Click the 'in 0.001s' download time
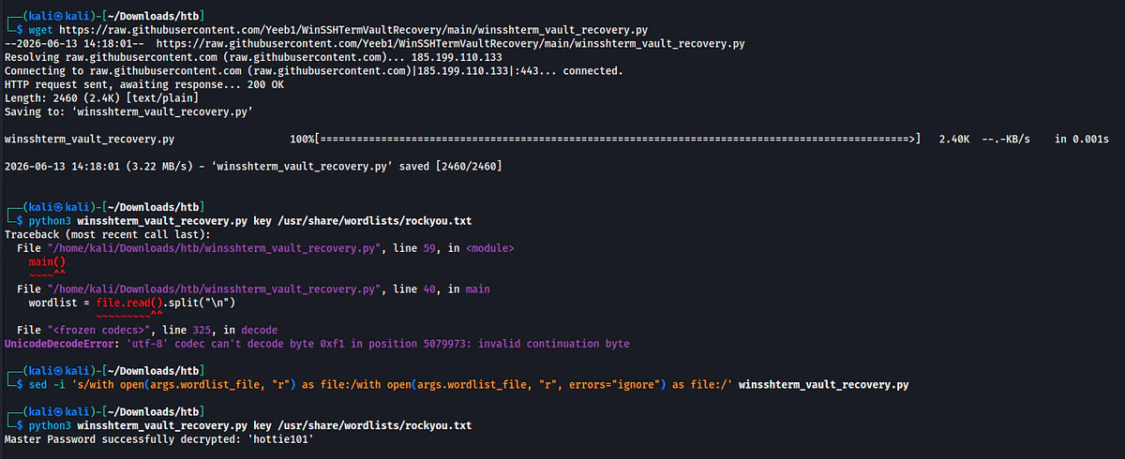This screenshot has height=459, width=1125. [1082, 139]
